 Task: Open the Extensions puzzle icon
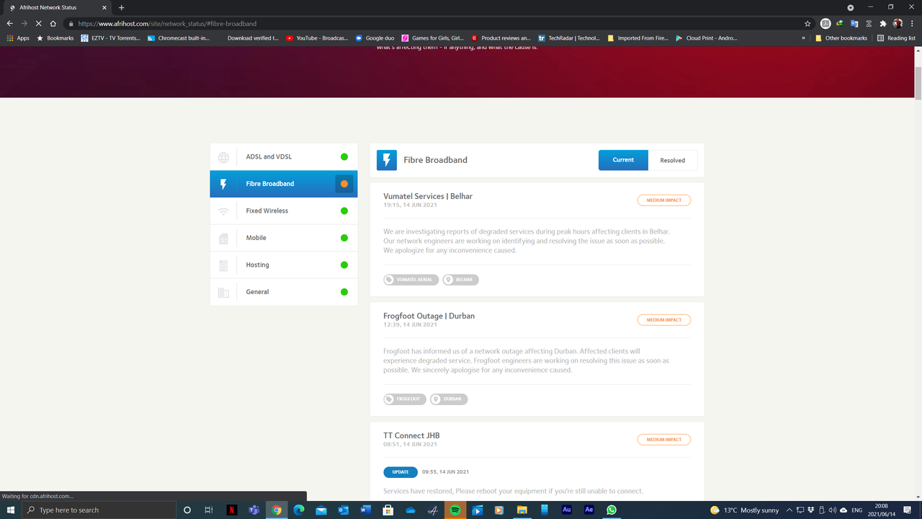pos(883,24)
